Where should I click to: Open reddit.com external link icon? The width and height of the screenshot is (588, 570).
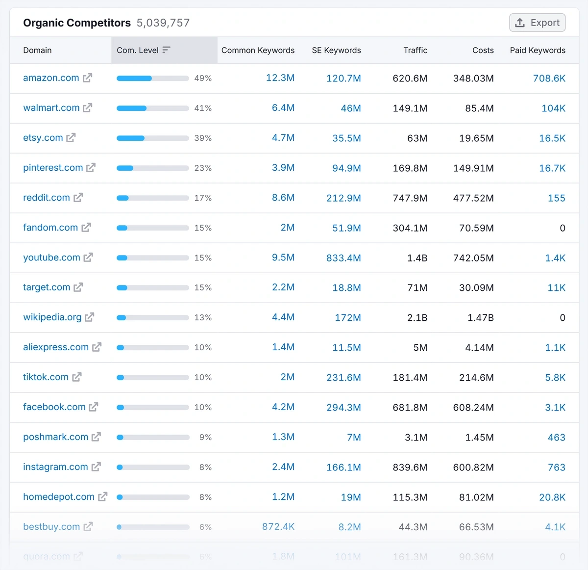78,198
